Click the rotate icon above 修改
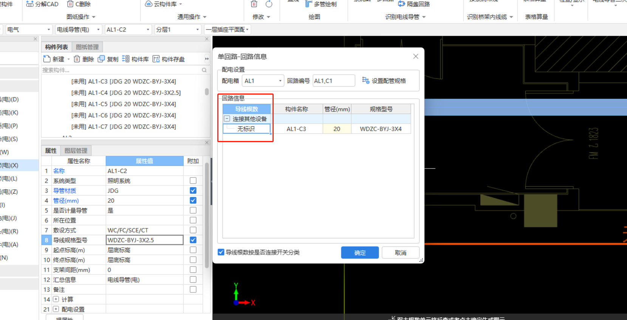The width and height of the screenshot is (627, 320). [x=269, y=4]
